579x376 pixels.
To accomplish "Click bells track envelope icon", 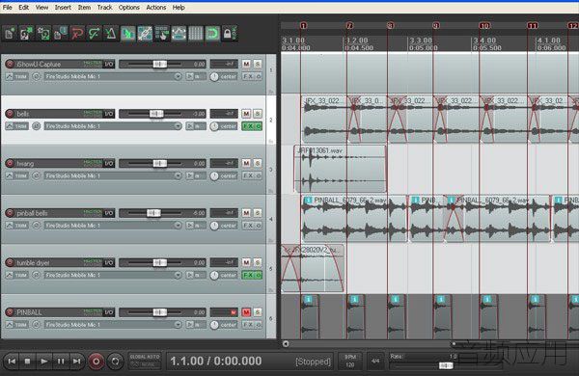I will point(10,126).
